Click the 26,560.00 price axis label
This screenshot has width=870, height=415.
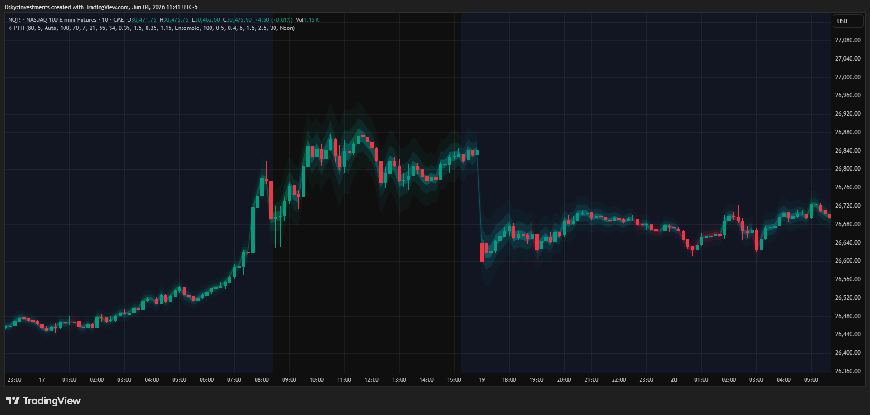tap(848, 279)
